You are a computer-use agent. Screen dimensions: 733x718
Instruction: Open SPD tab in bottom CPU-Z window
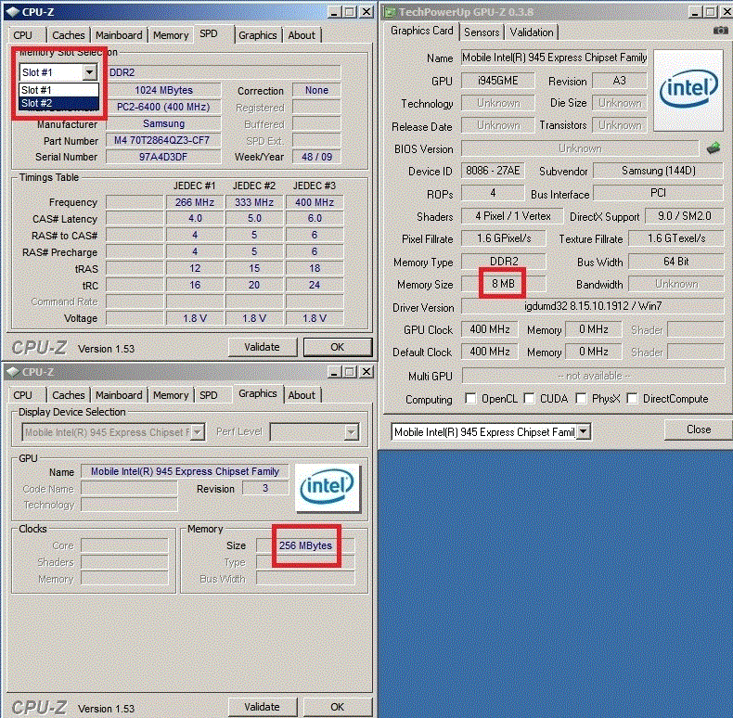pyautogui.click(x=209, y=395)
